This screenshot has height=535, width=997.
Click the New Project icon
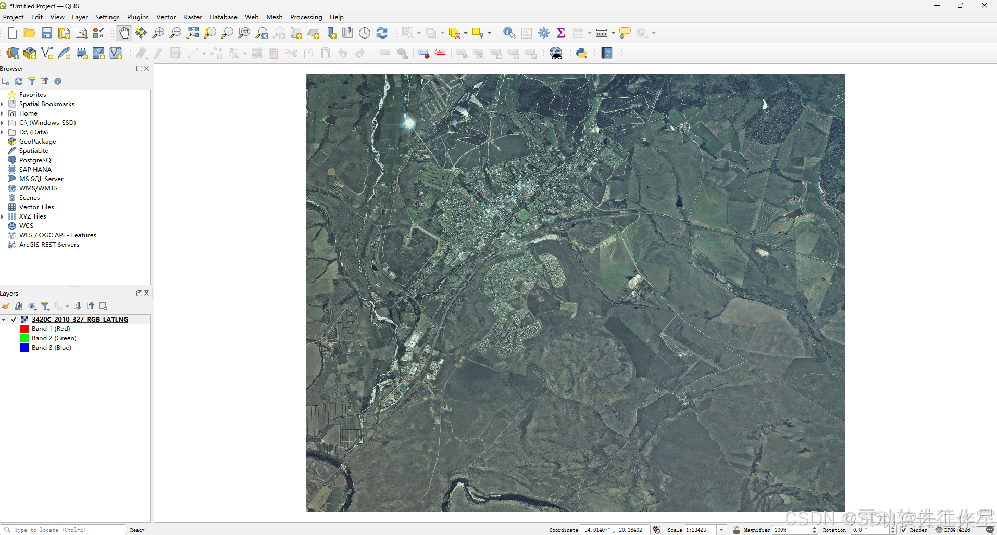point(13,33)
